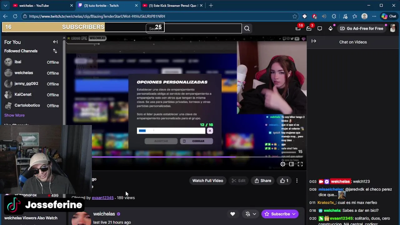The image size is (400, 225).
Task: Click the 0:16 chat timestamp
Action: click(313, 211)
